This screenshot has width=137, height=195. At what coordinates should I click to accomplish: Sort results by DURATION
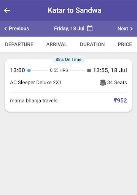pyautogui.click(x=92, y=45)
